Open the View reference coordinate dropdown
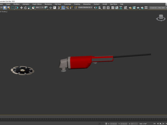167x125 pixels. pyautogui.click(x=40, y=7)
